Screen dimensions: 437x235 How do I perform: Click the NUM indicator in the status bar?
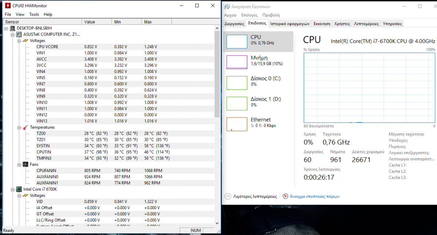tap(196, 230)
